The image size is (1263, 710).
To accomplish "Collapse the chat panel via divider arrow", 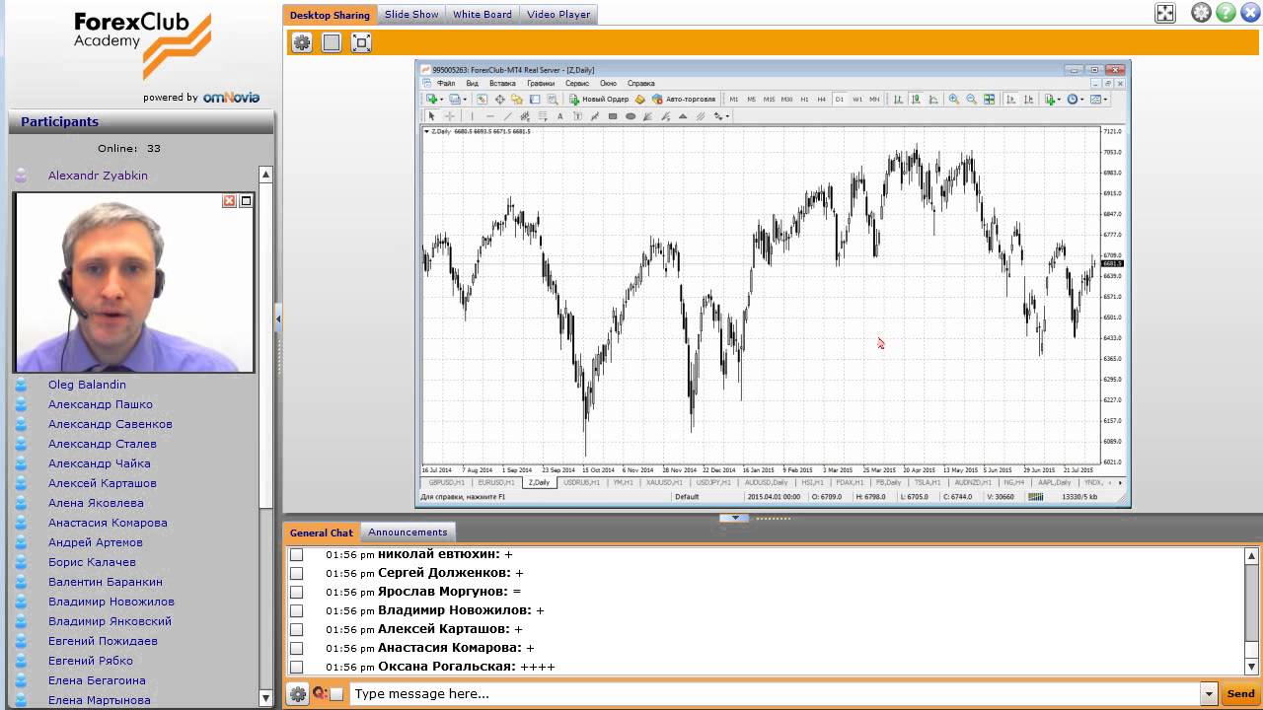I will [x=734, y=518].
